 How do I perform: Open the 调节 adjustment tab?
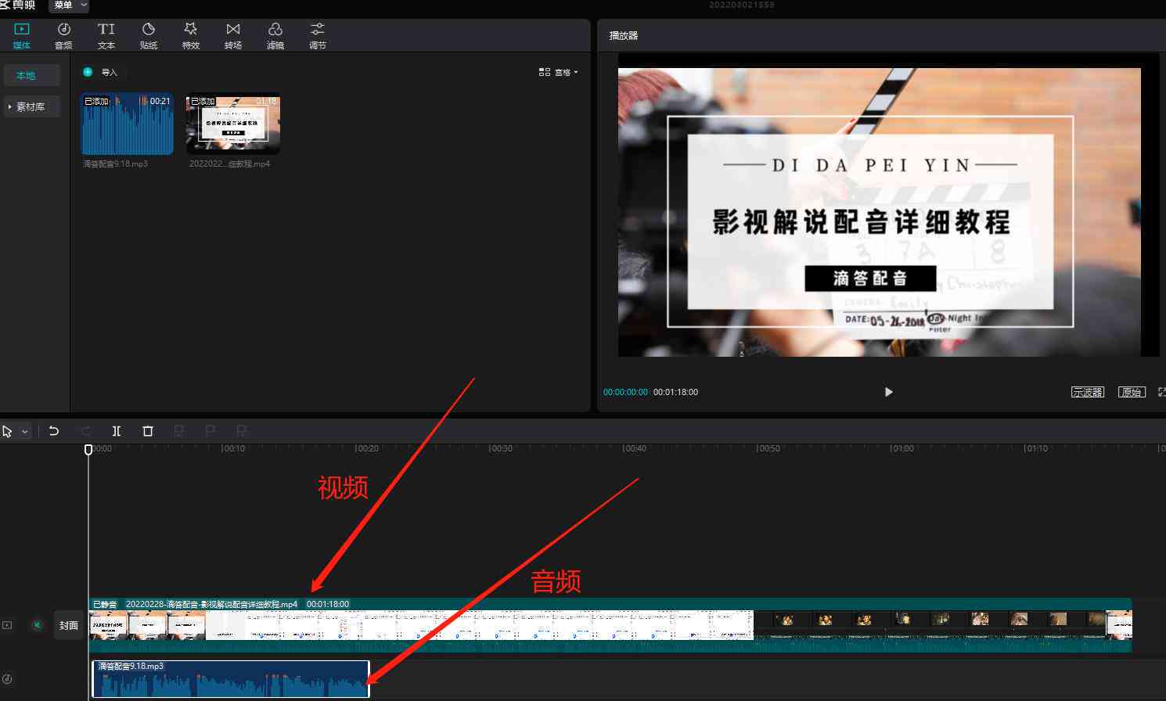(x=318, y=36)
